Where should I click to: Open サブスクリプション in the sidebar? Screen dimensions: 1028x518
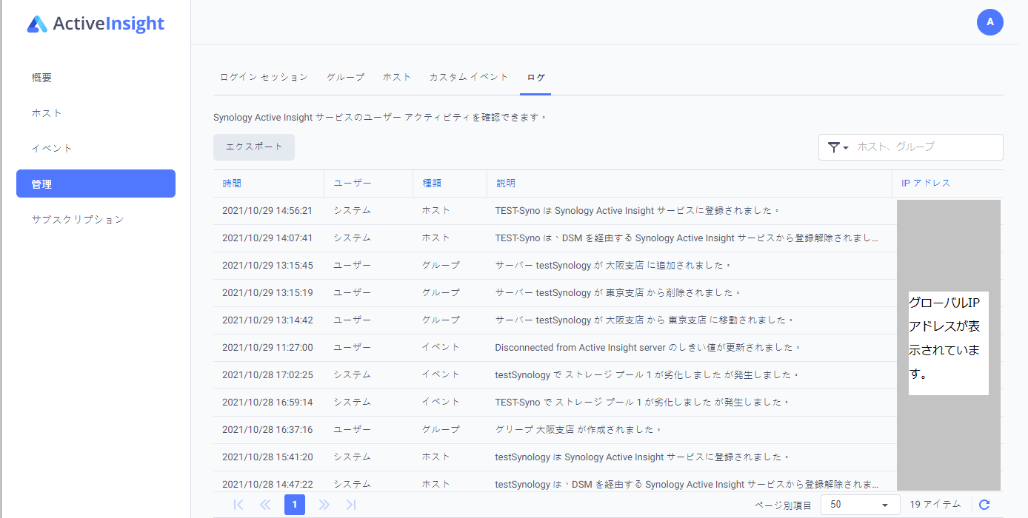point(96,220)
